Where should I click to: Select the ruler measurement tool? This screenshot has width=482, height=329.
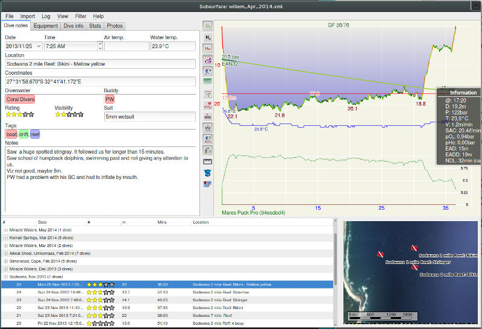coord(208,161)
